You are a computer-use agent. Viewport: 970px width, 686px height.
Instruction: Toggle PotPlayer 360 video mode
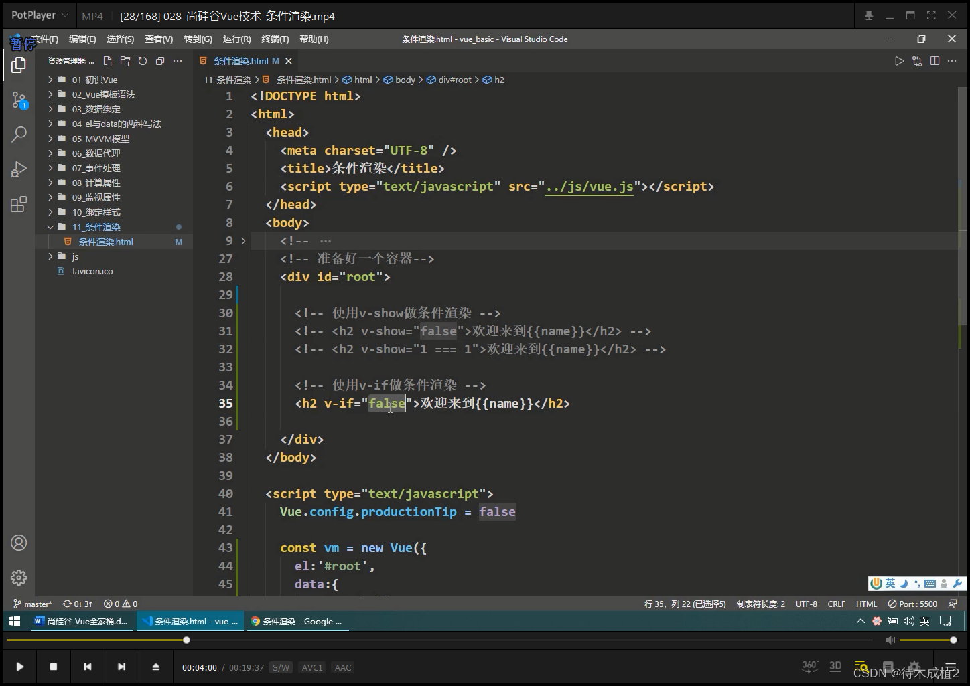[x=810, y=666]
